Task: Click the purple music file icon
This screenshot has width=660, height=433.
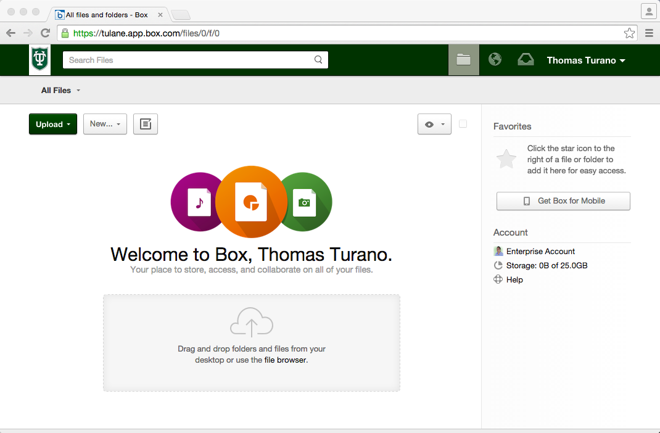Action: 199,202
